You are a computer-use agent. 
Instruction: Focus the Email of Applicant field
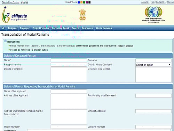[153, 111]
